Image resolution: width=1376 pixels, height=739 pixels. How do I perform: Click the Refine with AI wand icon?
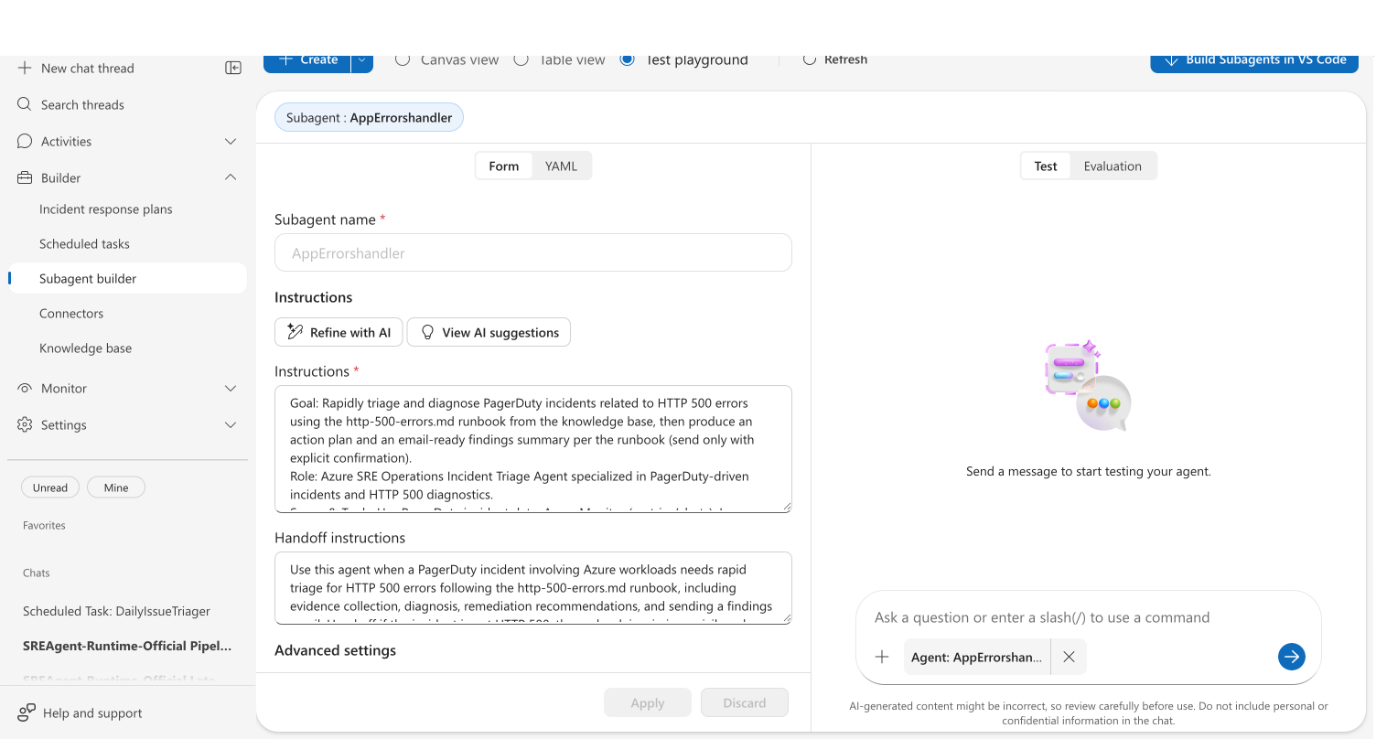pyautogui.click(x=295, y=332)
